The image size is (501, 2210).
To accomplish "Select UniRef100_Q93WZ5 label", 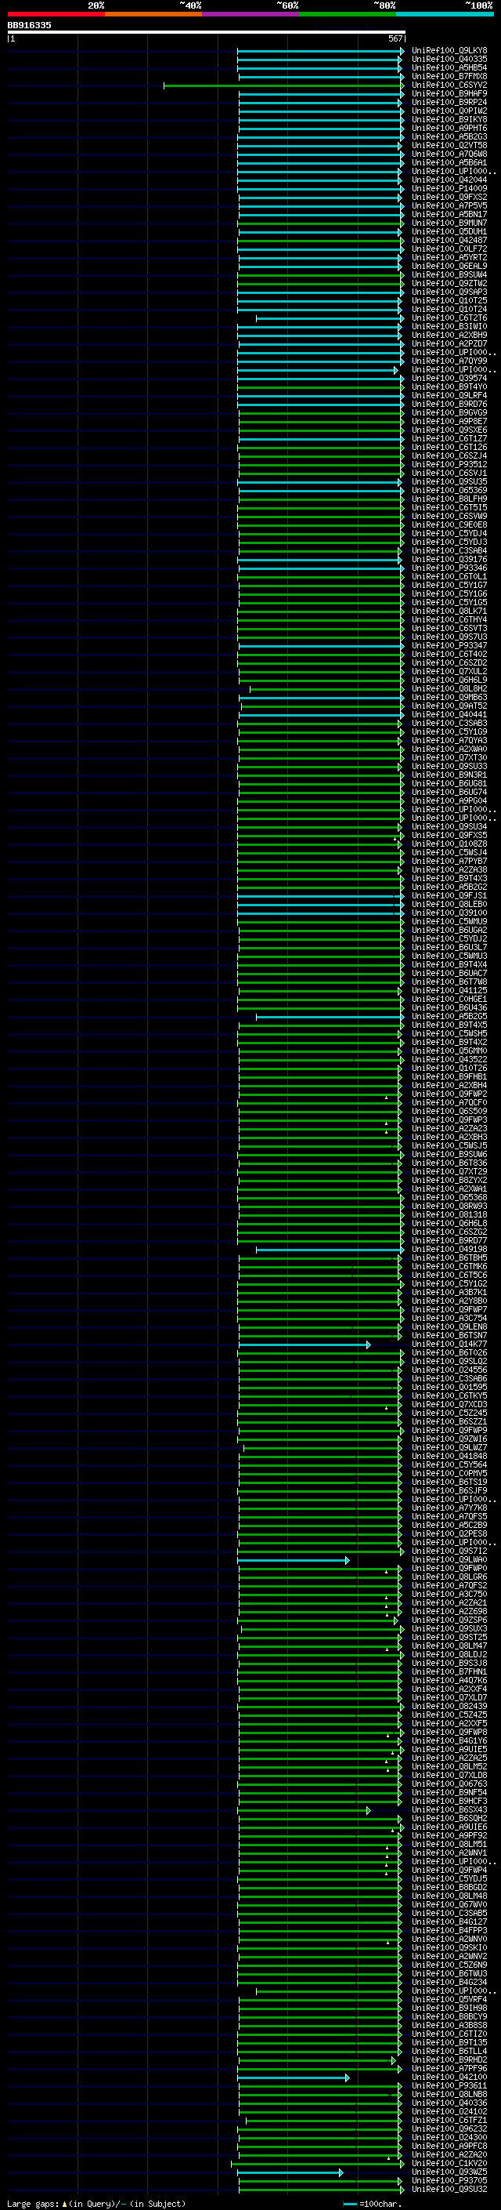I will [x=449, y=2172].
